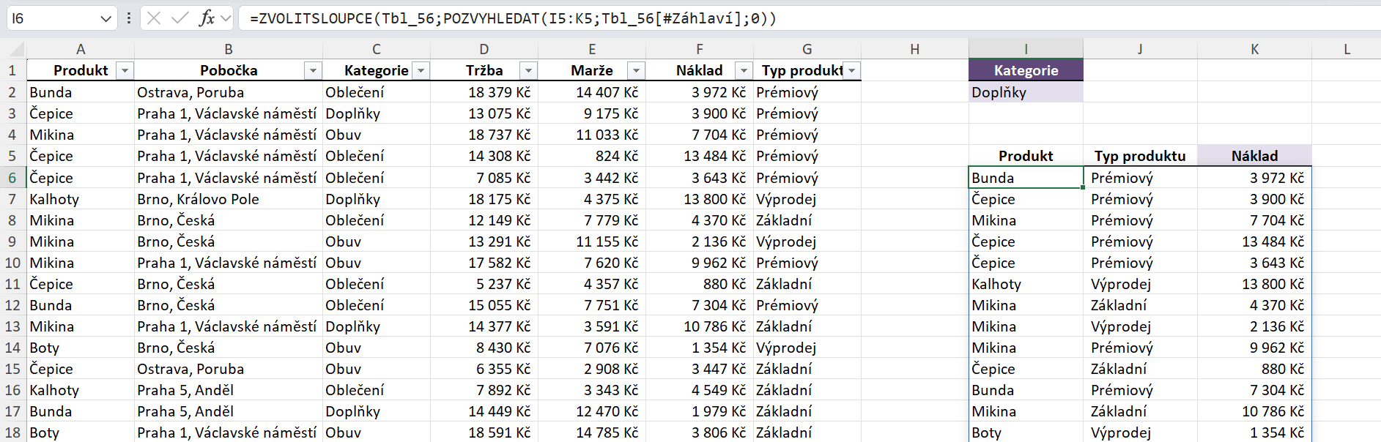
Task: Open the Pobočka column filter arrow
Action: coord(314,71)
